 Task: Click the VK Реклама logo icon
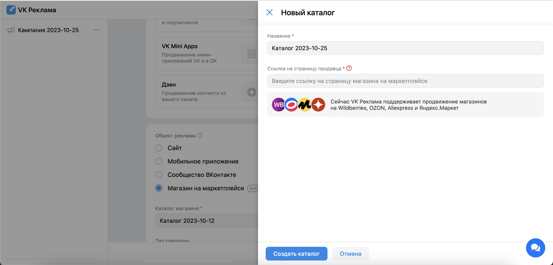pos(11,10)
